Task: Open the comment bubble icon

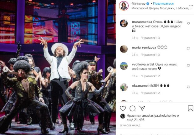Action: [132, 108]
